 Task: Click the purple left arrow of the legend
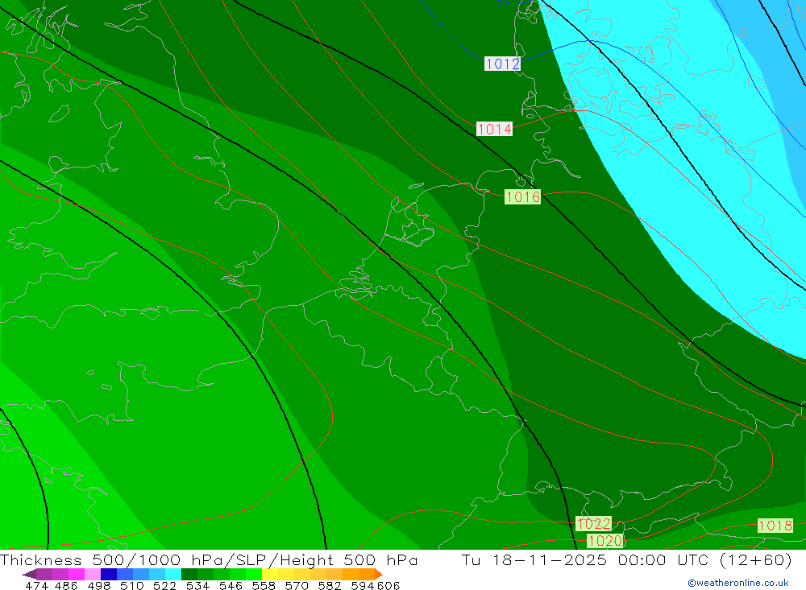pos(29,574)
